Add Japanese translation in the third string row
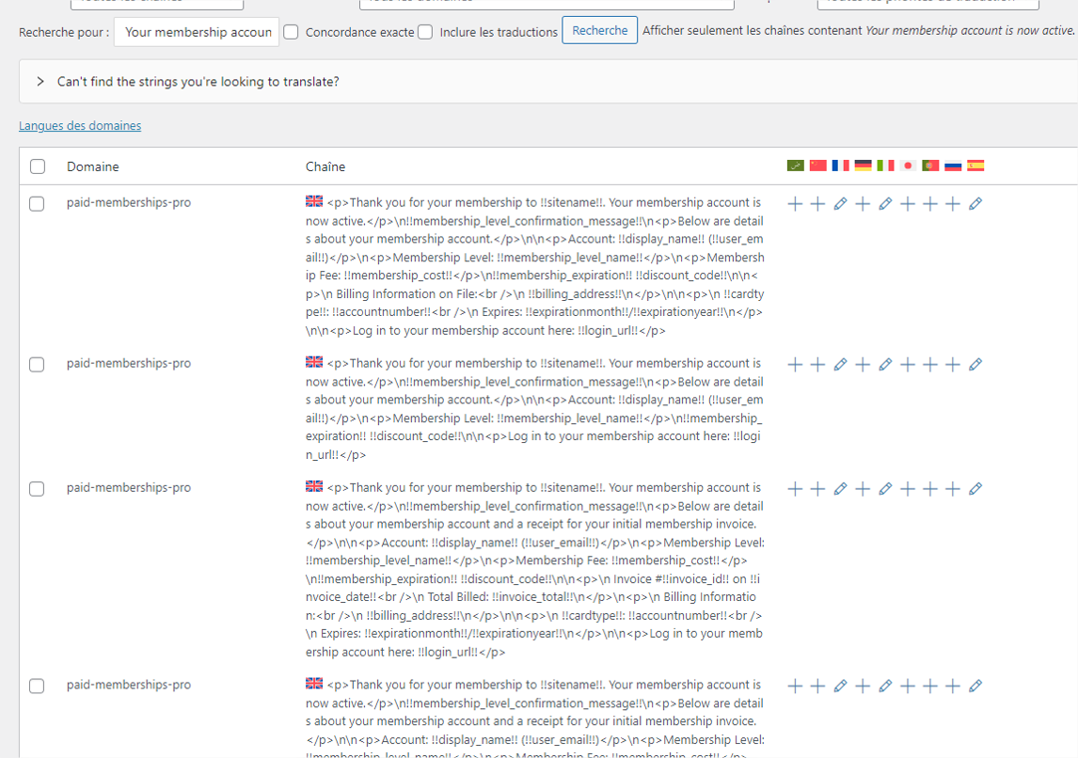The height and width of the screenshot is (758, 1078). (908, 488)
